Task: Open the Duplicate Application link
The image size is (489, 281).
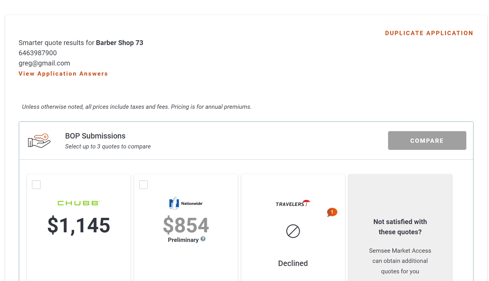Action: [429, 33]
